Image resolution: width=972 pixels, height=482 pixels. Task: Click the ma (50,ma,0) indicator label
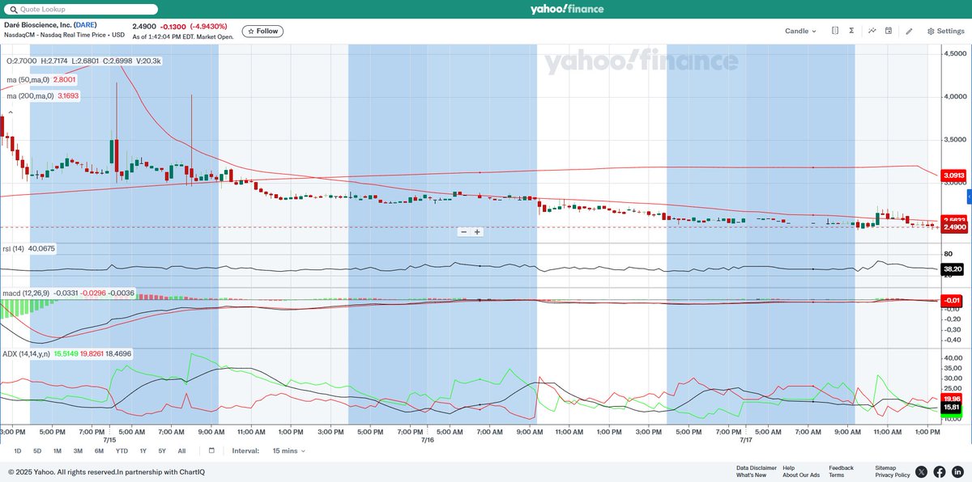[28, 79]
